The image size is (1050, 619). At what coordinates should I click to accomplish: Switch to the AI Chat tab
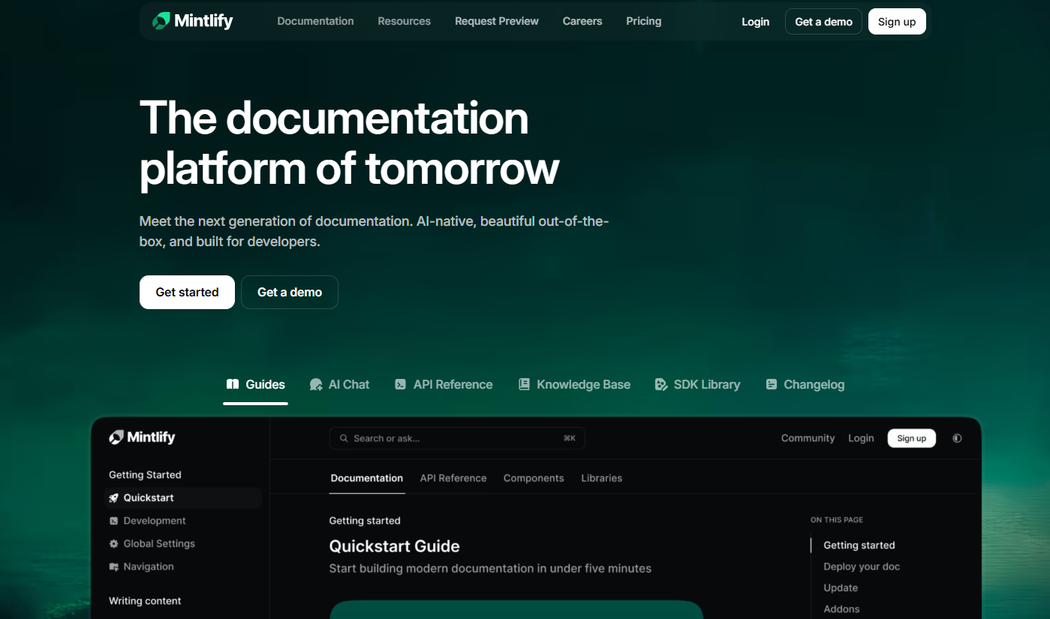[x=340, y=384]
